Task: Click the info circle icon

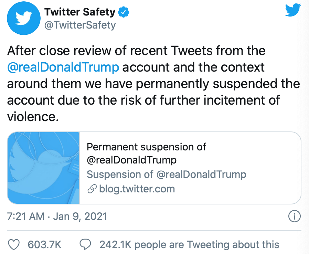Action: pyautogui.click(x=295, y=216)
